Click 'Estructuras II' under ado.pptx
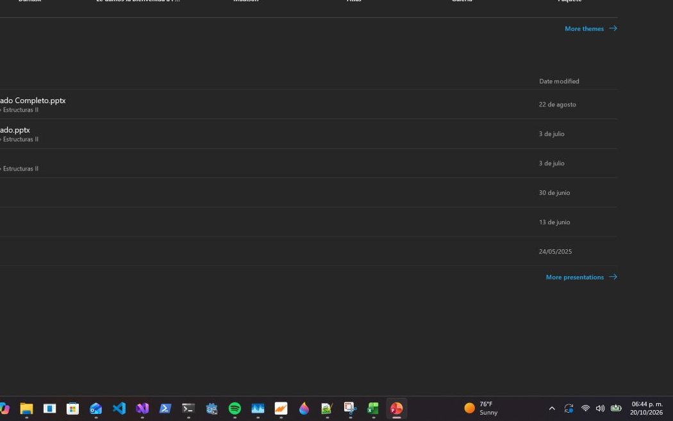Screen dimensions: 673x421 21,140
